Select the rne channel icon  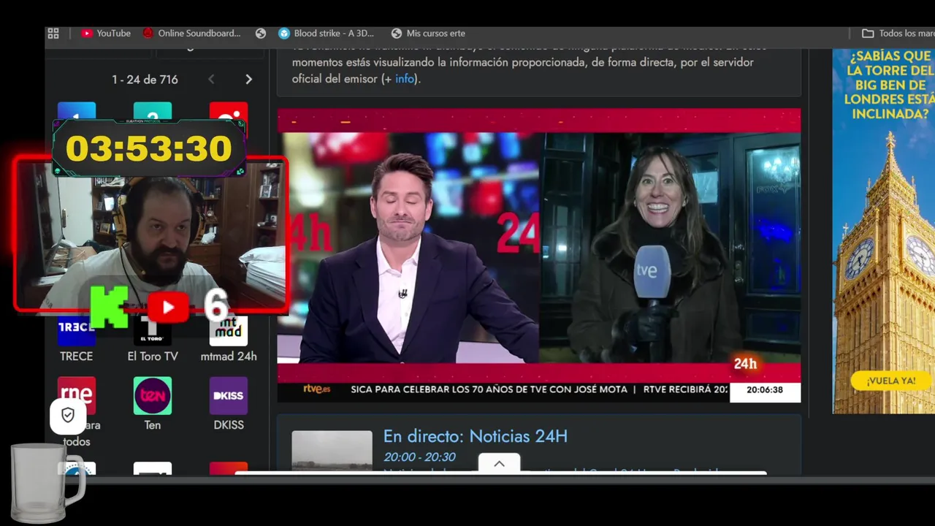coord(77,396)
